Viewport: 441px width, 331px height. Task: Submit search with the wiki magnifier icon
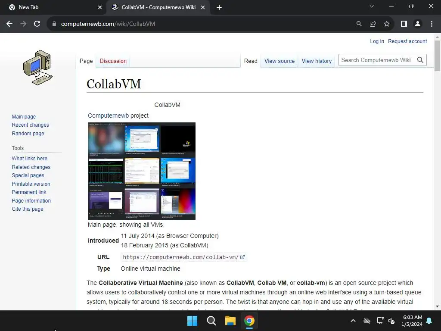[x=420, y=60]
